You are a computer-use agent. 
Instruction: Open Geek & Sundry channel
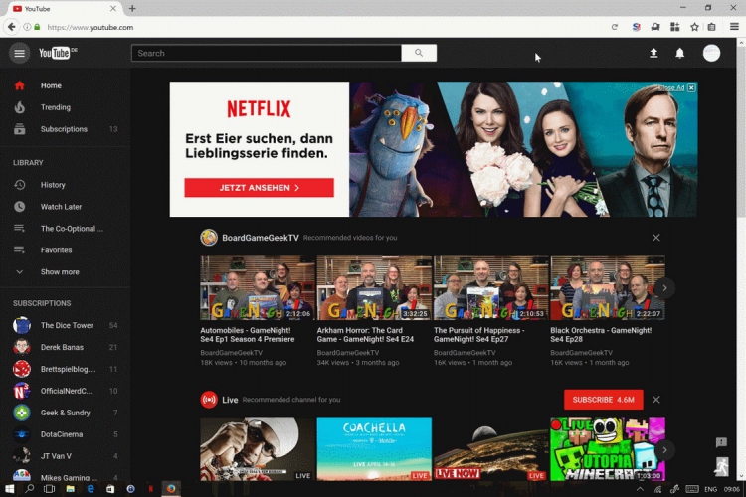[66, 413]
